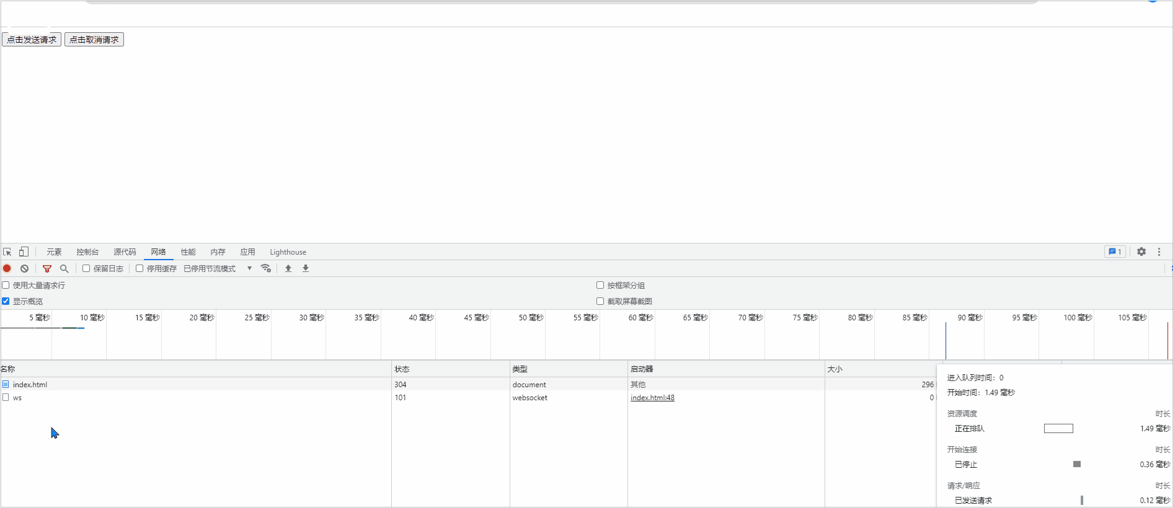Click websocket type cell
Screen dimensions: 1173x508
point(530,398)
